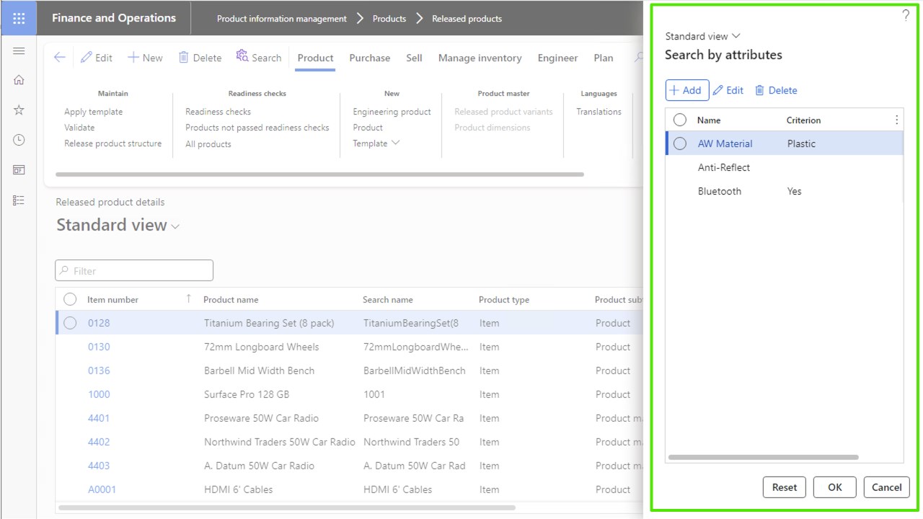Select all rows in the products grid
Image resolution: width=923 pixels, height=519 pixels.
(70, 299)
